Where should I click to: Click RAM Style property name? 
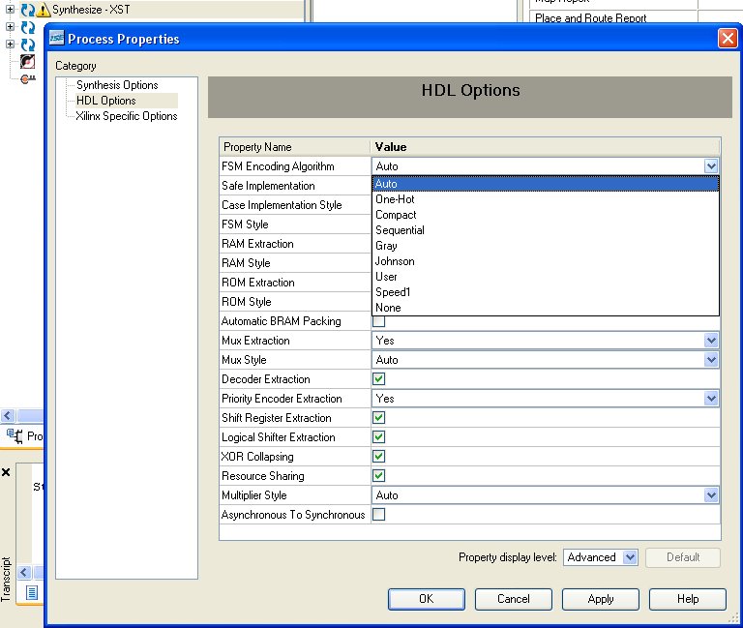point(246,263)
